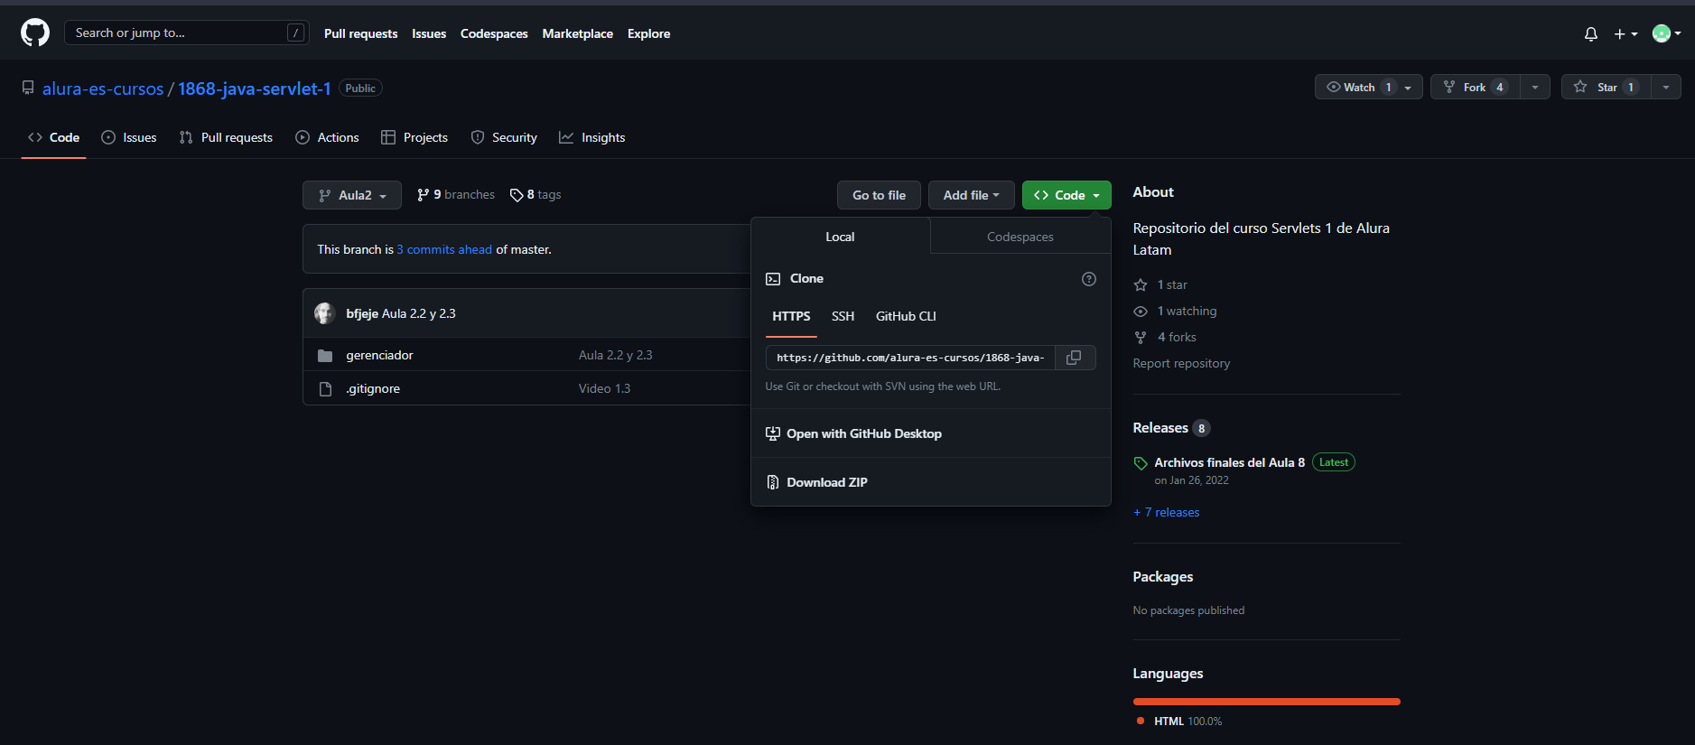
Task: Open Pull requests in top navigation
Action: coord(360,33)
